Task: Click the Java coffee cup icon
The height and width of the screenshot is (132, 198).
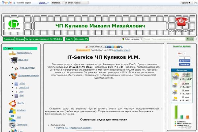Action: [16, 92]
